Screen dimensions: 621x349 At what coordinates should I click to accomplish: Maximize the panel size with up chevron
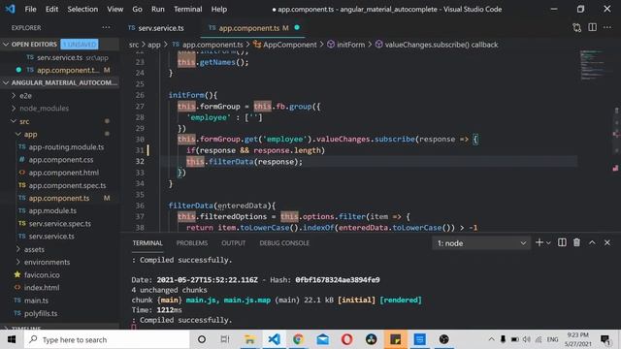tap(592, 242)
